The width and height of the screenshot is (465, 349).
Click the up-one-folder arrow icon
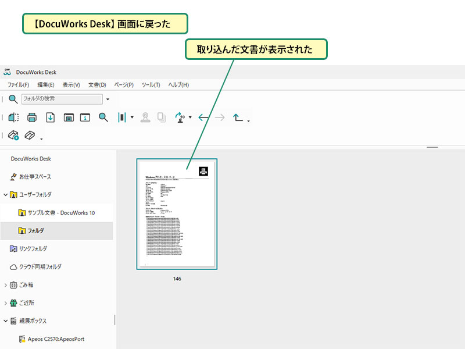[238, 117]
